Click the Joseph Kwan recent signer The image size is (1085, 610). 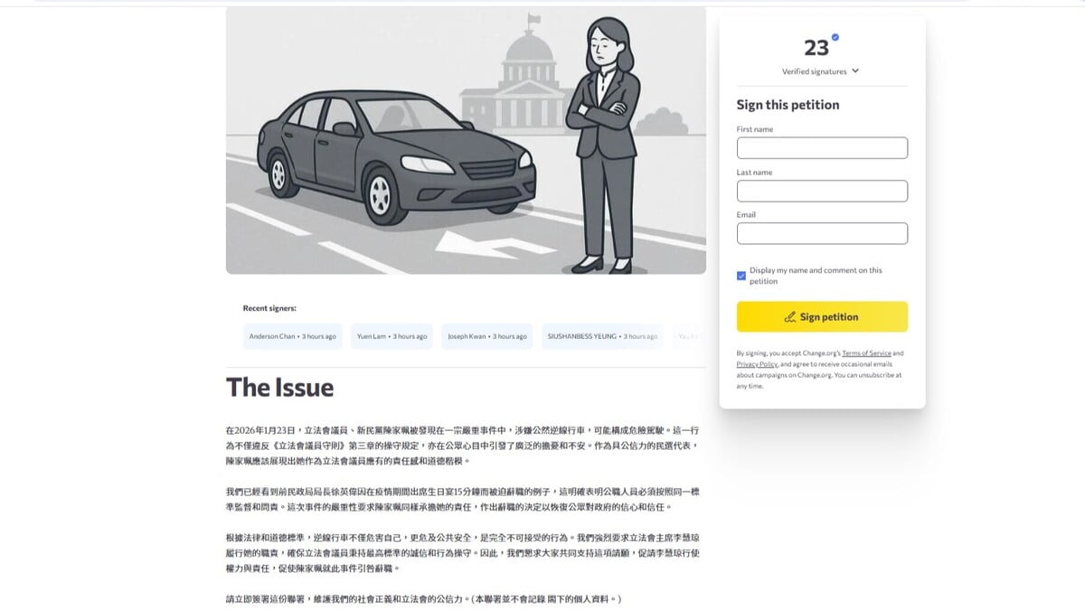coord(486,336)
